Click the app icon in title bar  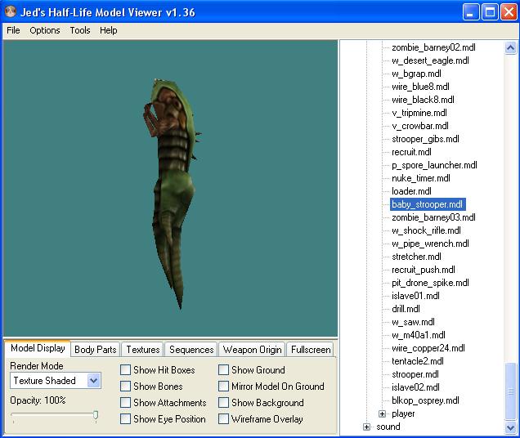[x=10, y=11]
